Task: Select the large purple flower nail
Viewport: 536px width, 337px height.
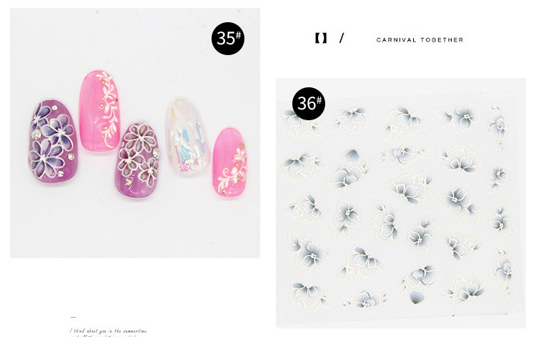Action: pos(53,141)
